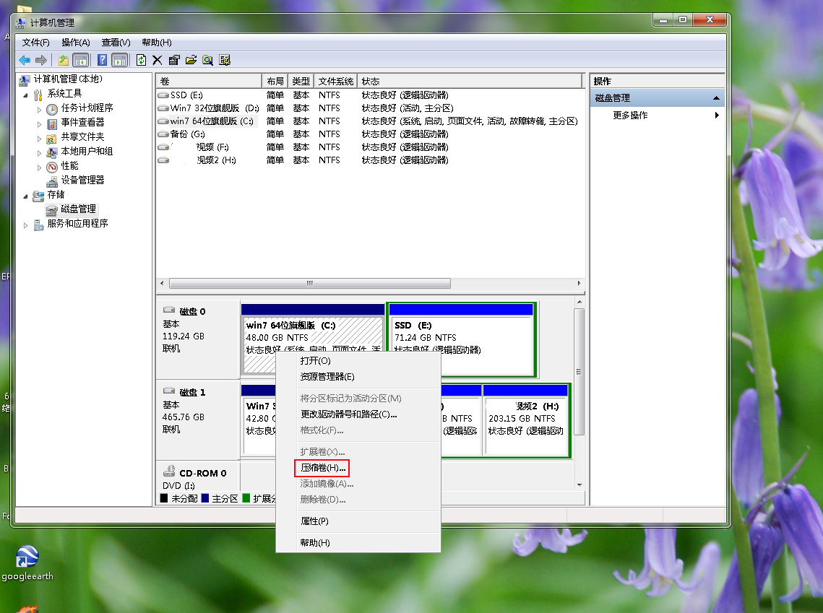This screenshot has height=613, width=823.
Task: Click the Back navigation arrow in the toolbar
Action: (x=25, y=60)
